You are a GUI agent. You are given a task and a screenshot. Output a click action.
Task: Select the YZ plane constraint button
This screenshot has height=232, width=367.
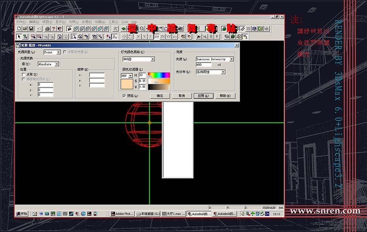click(169, 36)
